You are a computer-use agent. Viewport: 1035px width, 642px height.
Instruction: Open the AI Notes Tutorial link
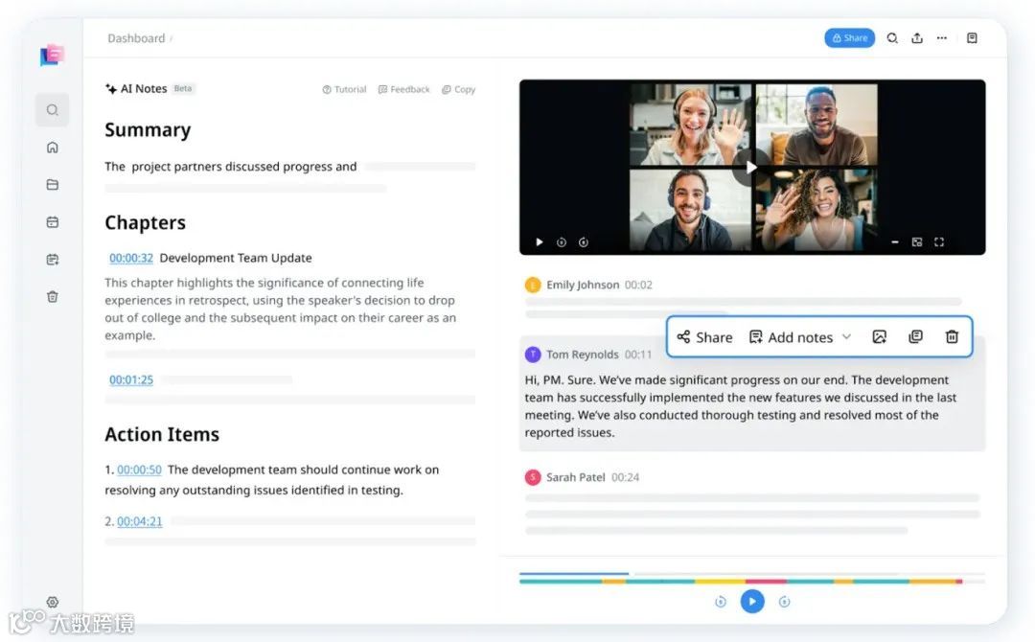coord(344,89)
